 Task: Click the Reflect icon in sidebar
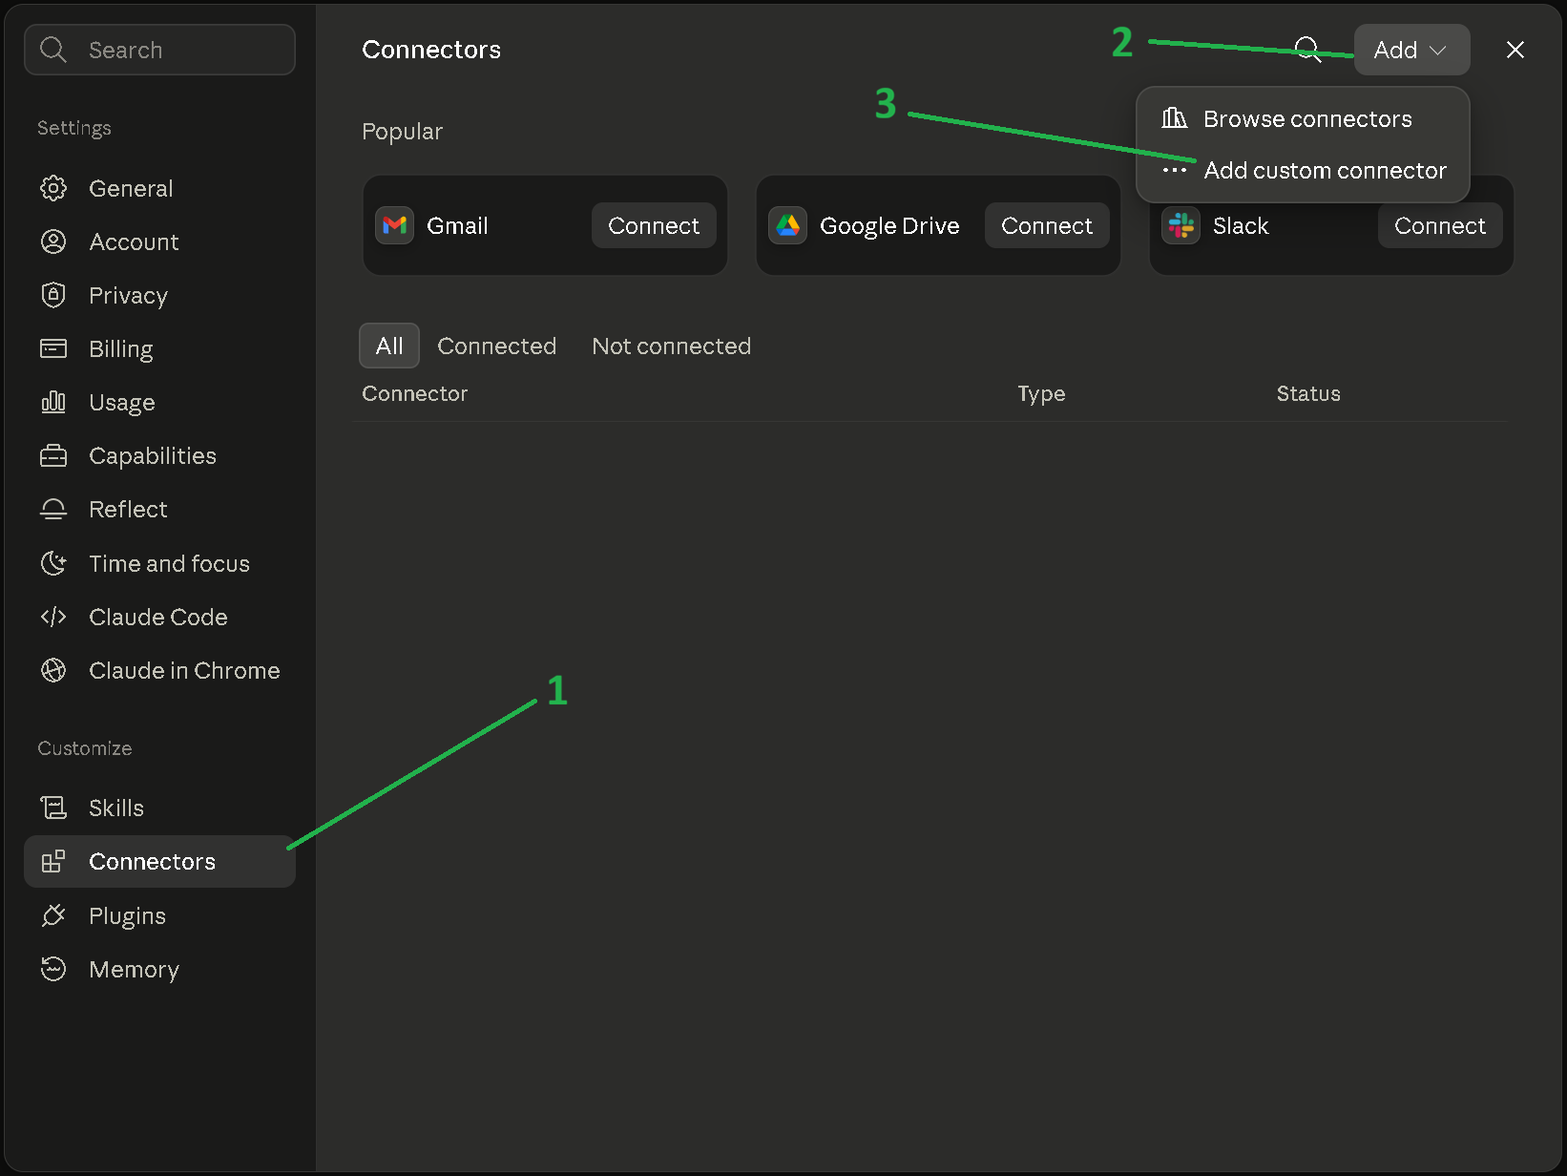pyautogui.click(x=53, y=509)
